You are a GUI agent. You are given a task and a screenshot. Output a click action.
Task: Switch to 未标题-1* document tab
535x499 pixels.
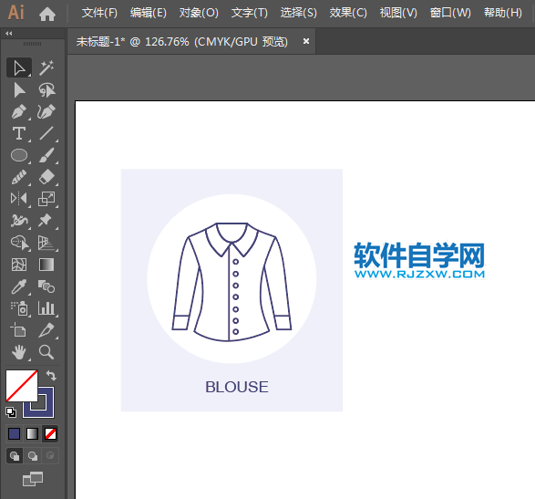tap(182, 42)
